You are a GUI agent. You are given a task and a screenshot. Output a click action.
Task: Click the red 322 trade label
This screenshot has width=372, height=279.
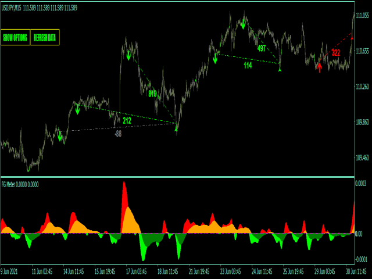tap(335, 53)
